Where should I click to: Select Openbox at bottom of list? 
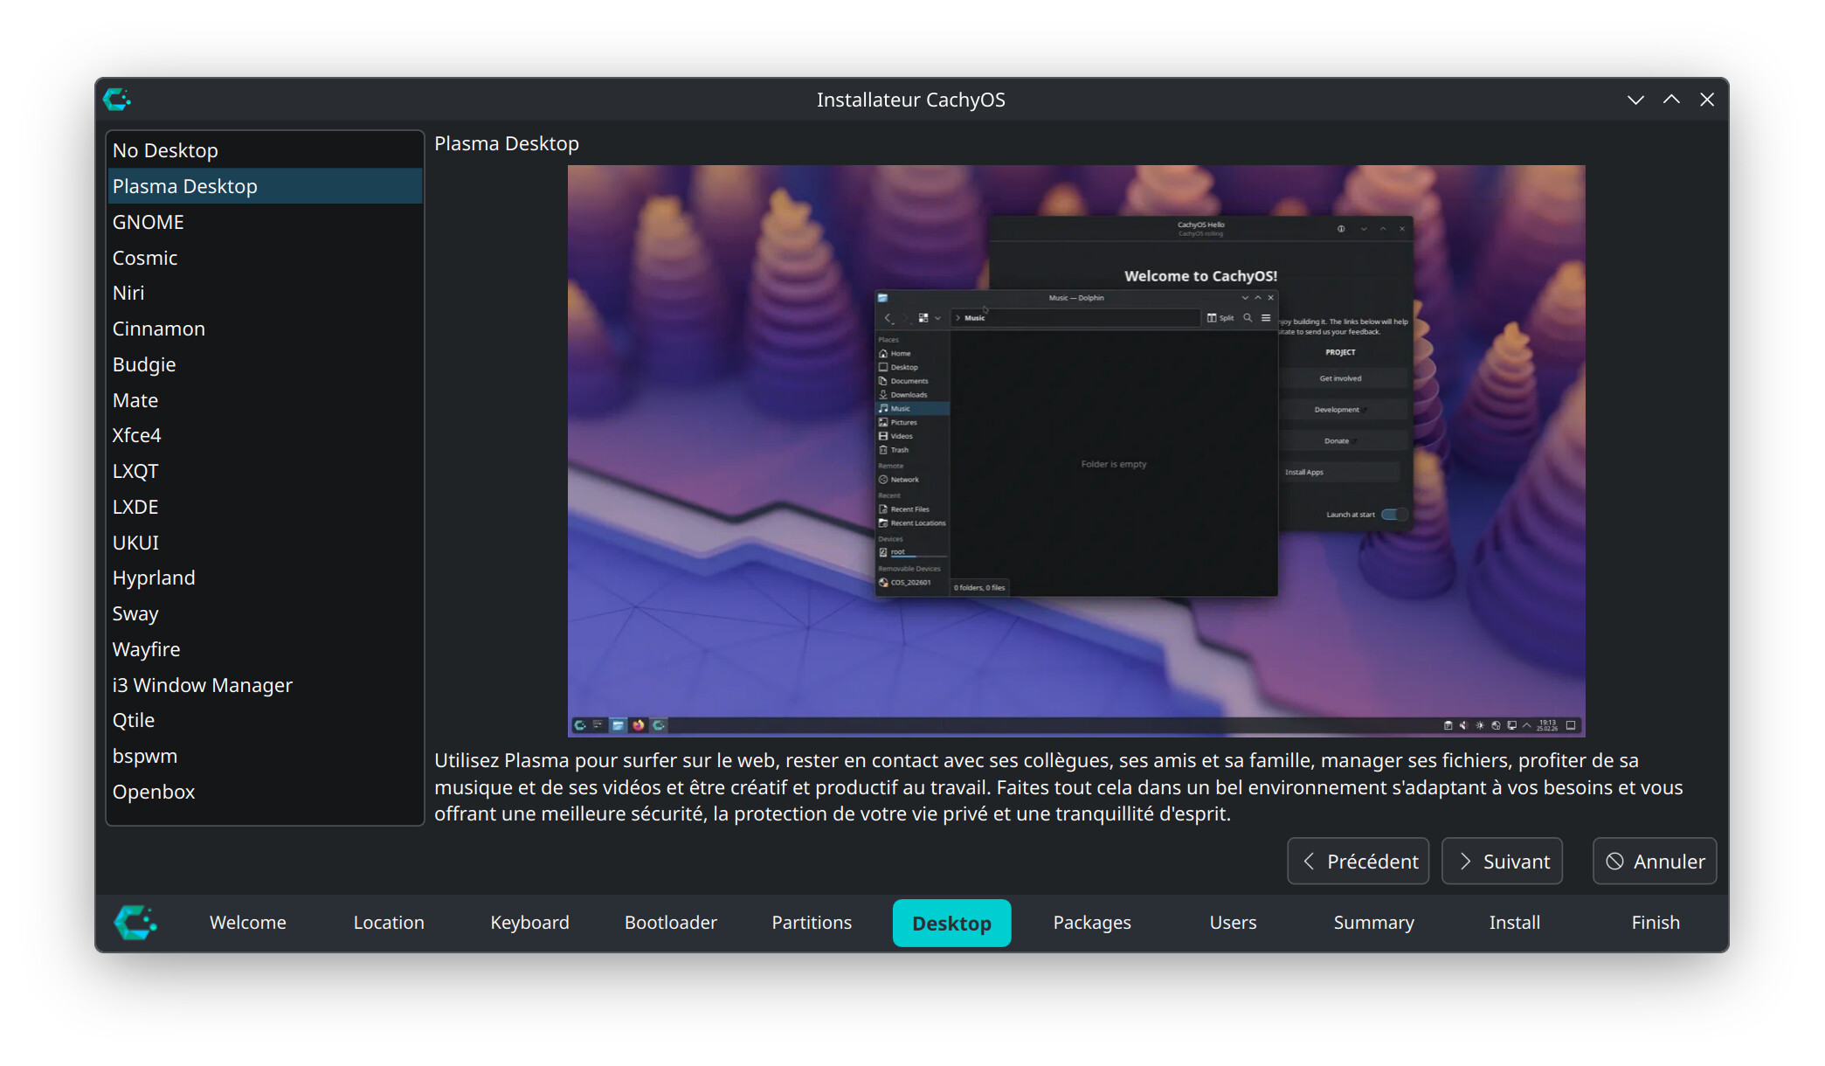pos(154,792)
